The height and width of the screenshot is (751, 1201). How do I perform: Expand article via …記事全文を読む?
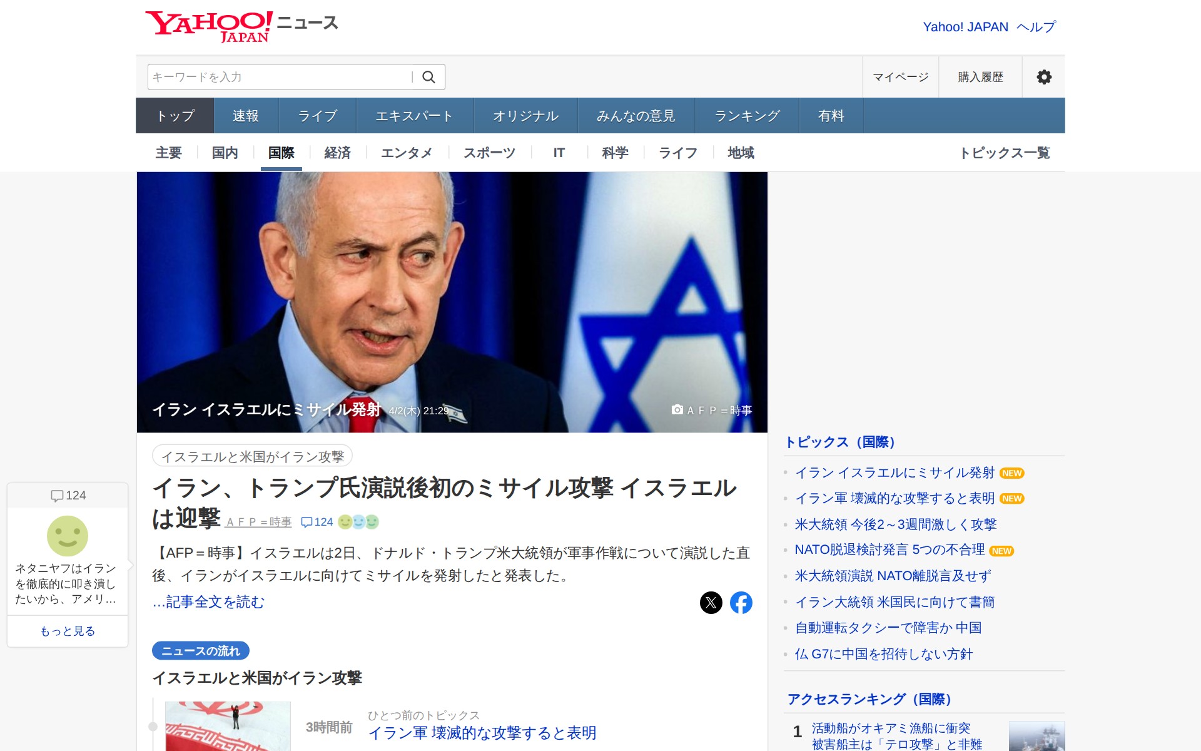(x=208, y=602)
